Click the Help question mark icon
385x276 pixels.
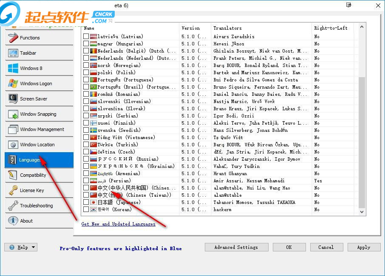pyautogui.click(x=12, y=247)
